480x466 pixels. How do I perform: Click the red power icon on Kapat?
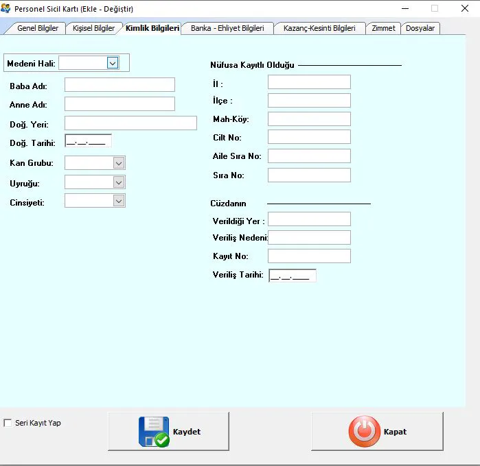[x=363, y=432]
